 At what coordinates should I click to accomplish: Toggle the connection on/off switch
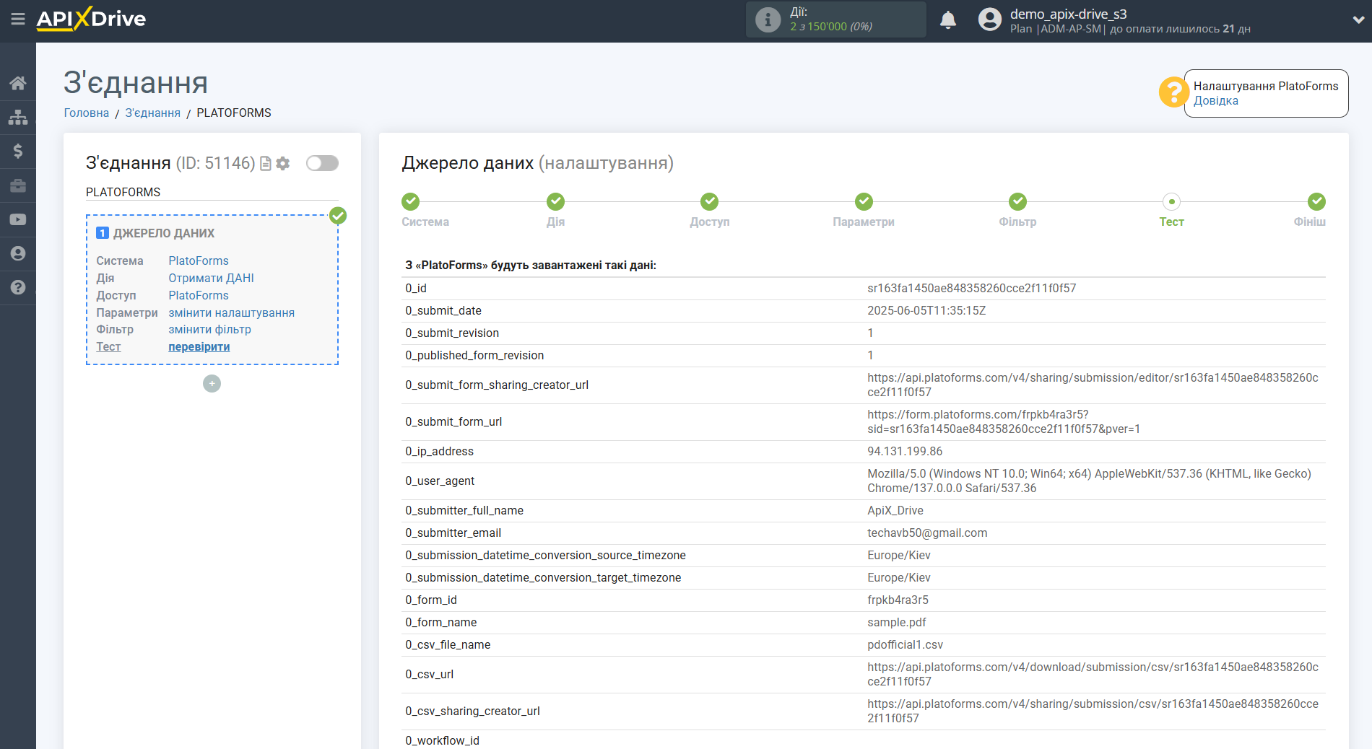(322, 163)
